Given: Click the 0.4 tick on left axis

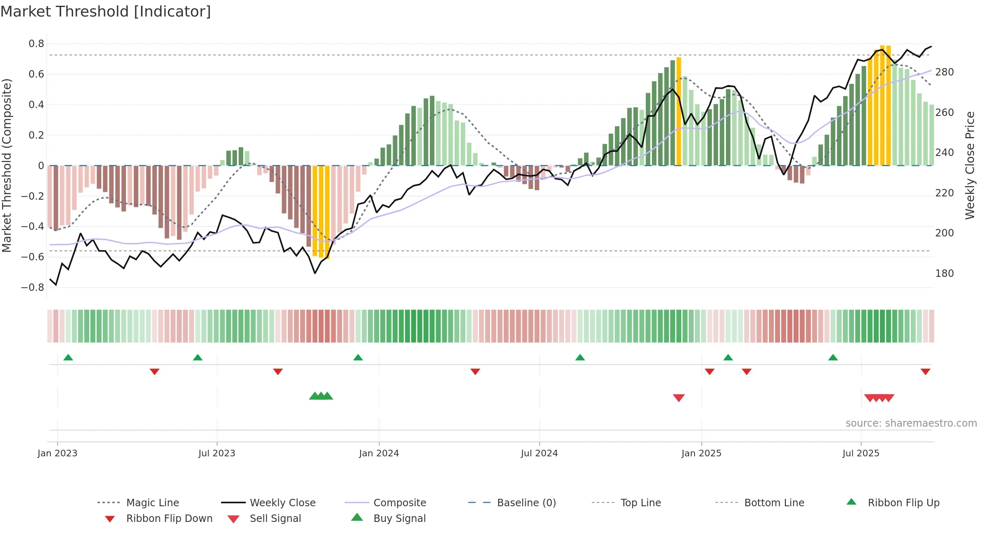Looking at the screenshot, I should click(36, 105).
